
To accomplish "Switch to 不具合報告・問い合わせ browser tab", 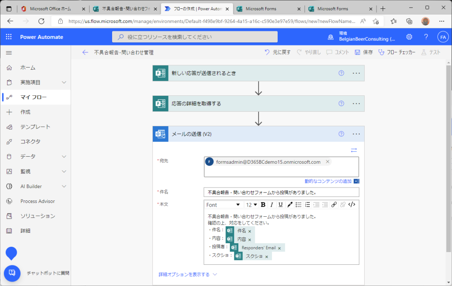I will [125, 9].
